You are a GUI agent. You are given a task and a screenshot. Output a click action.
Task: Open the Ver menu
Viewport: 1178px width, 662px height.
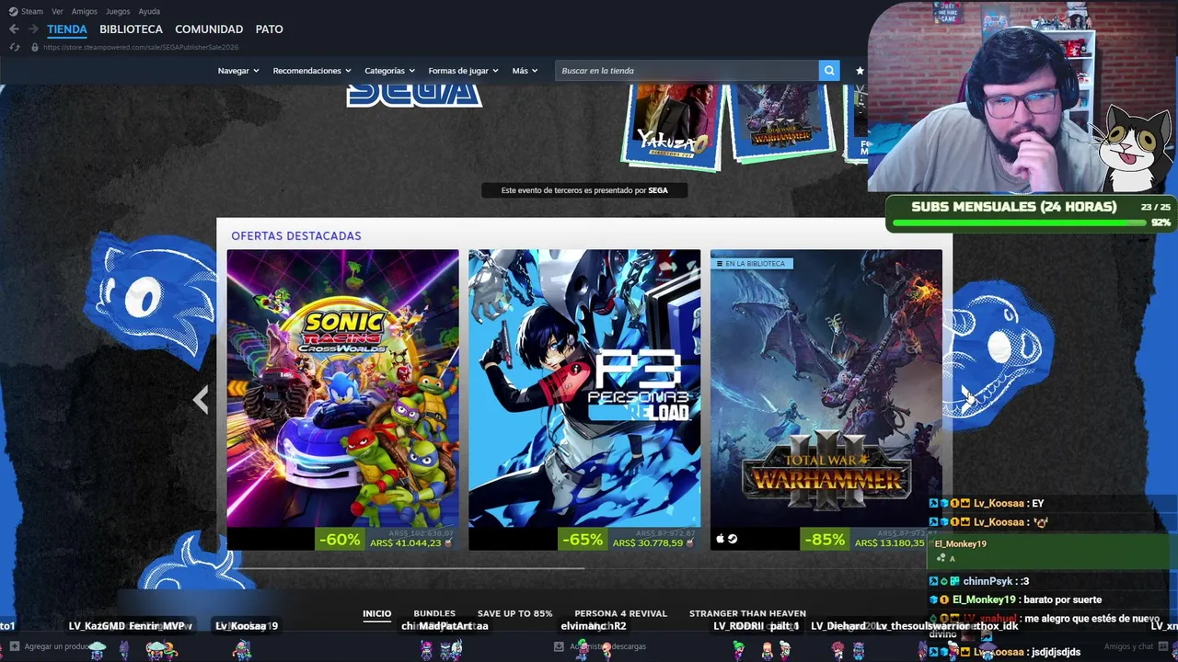(57, 12)
